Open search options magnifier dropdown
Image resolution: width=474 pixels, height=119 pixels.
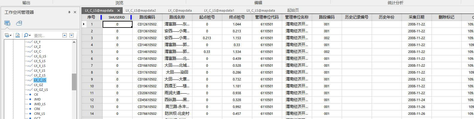[x=27, y=35]
